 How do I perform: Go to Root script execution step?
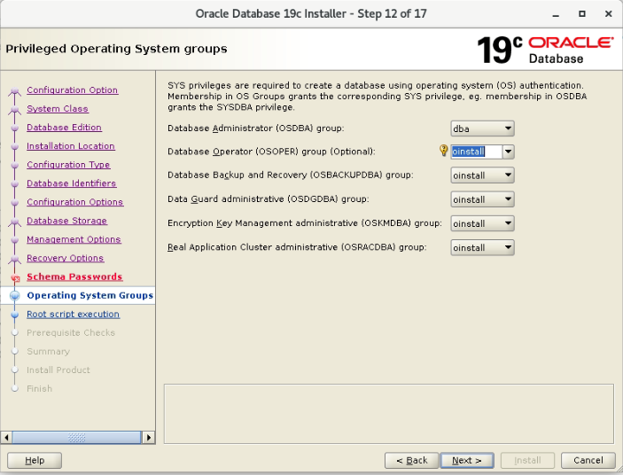click(x=73, y=314)
